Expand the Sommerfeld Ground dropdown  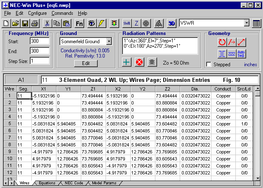(109, 42)
